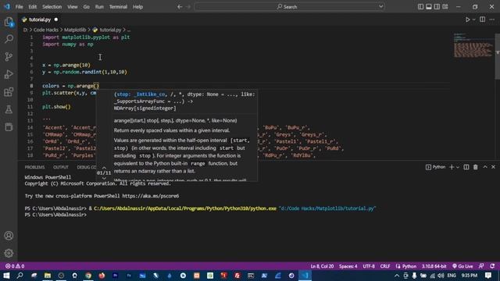Click Matplotlib folder in breadcrumb

[x=75, y=30]
